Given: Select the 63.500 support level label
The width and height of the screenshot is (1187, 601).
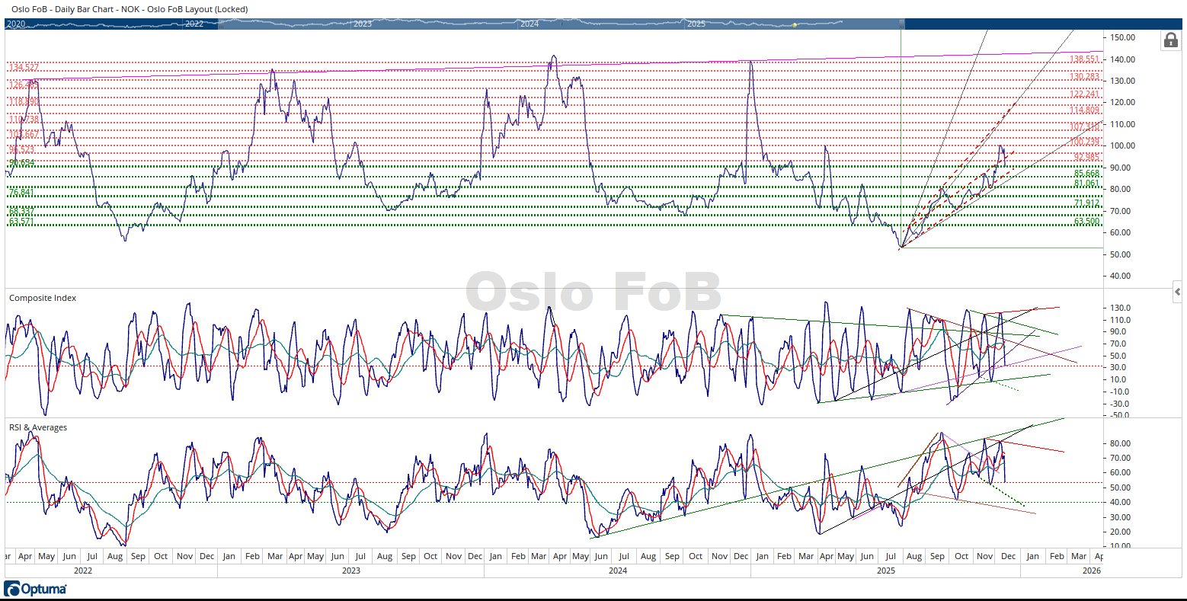Looking at the screenshot, I should click(1086, 222).
